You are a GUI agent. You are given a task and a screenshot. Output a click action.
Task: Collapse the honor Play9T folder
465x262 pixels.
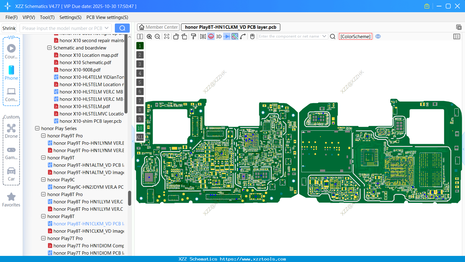pyautogui.click(x=43, y=158)
